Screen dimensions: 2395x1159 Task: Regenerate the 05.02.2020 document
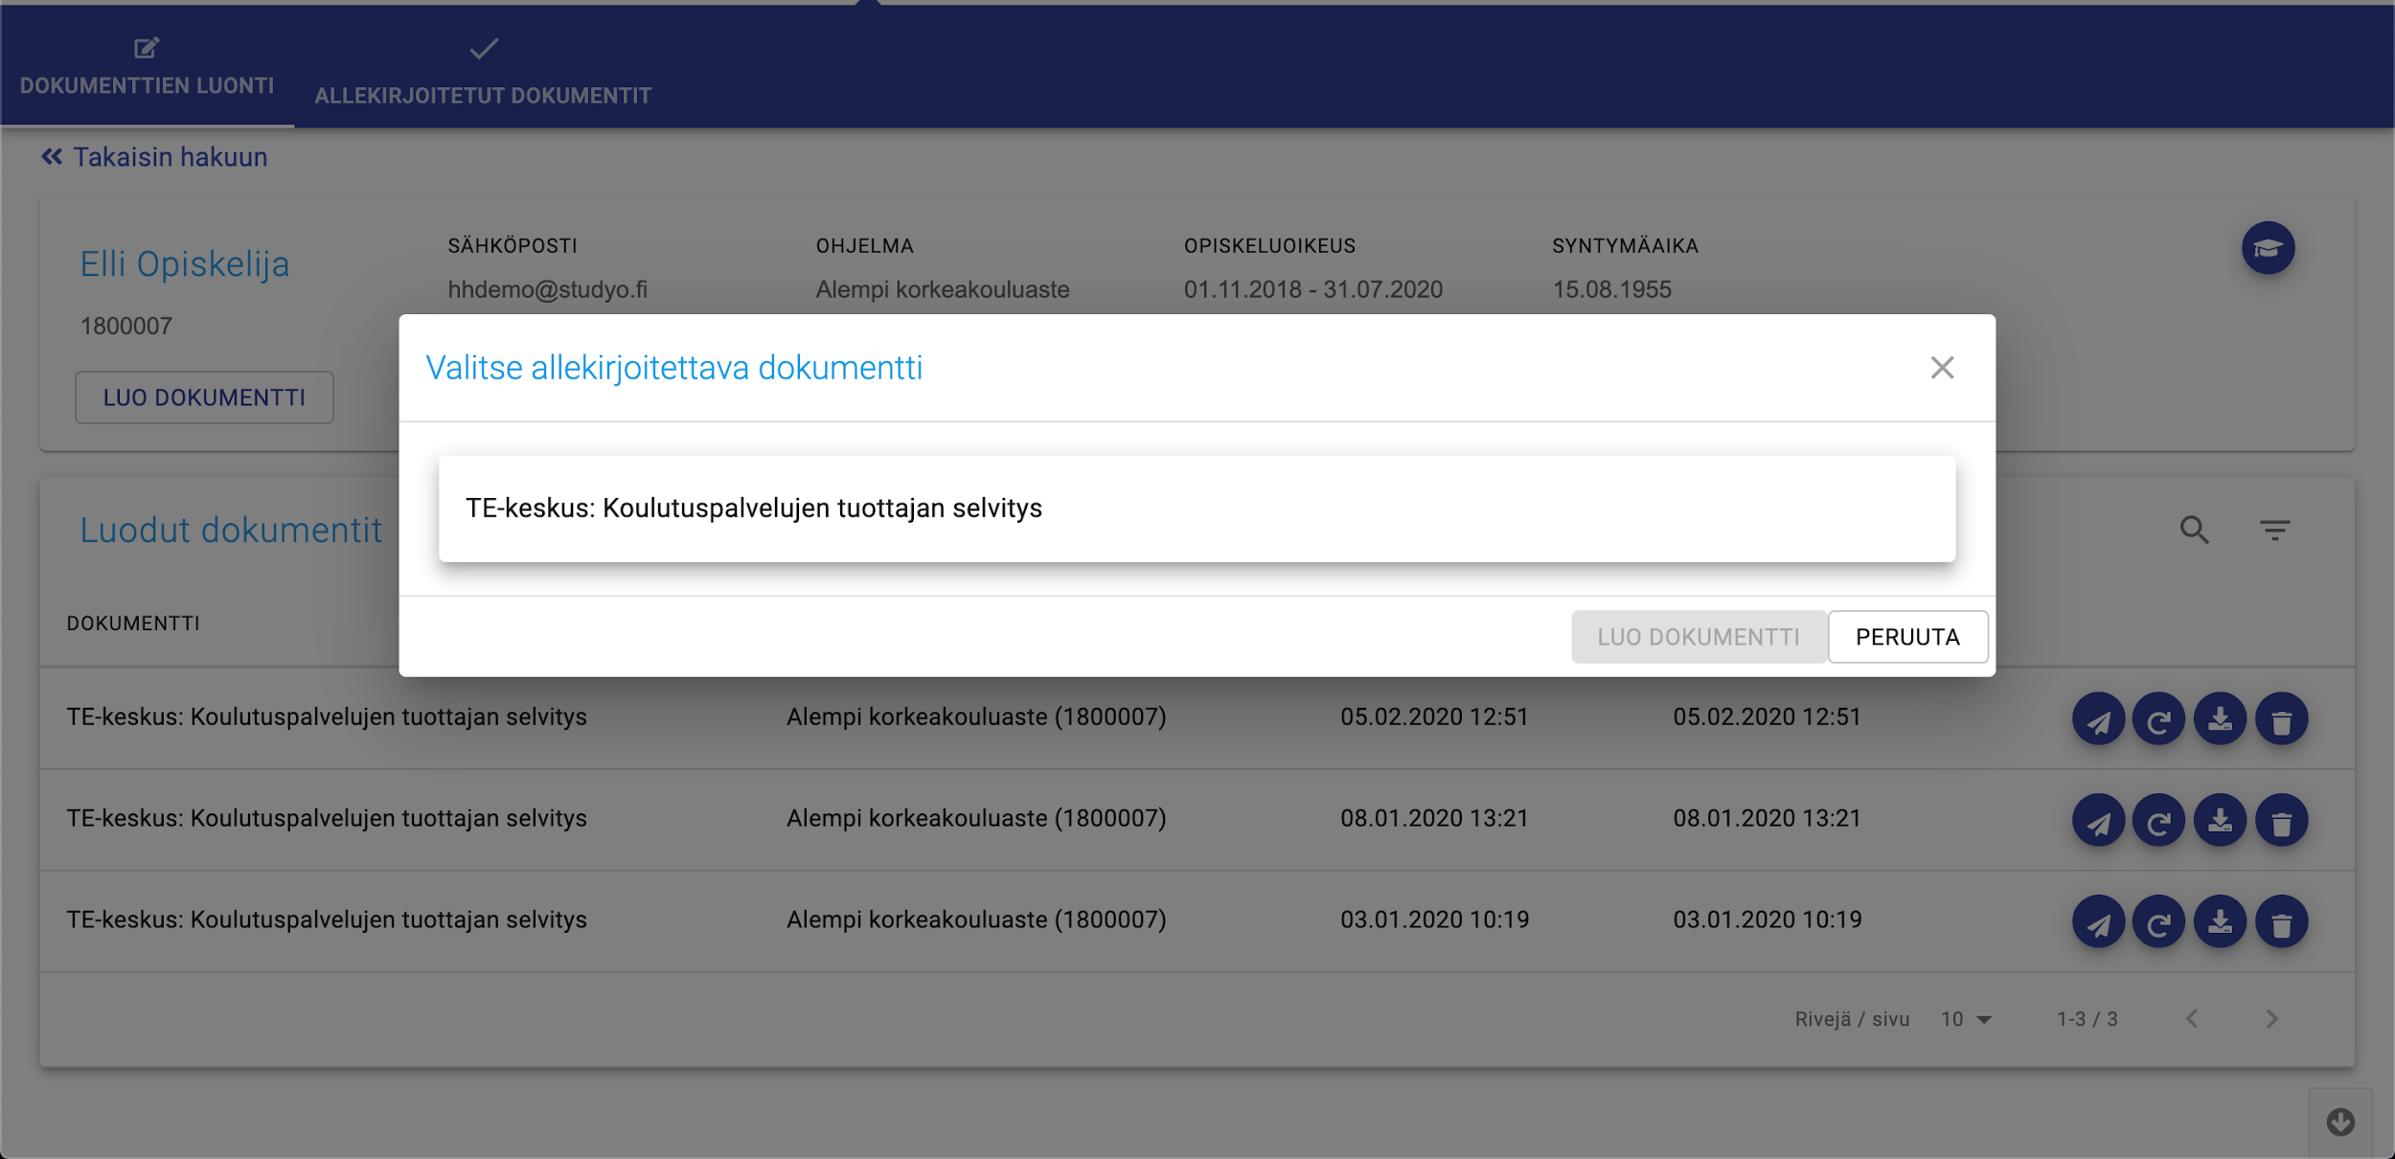pyautogui.click(x=2158, y=720)
